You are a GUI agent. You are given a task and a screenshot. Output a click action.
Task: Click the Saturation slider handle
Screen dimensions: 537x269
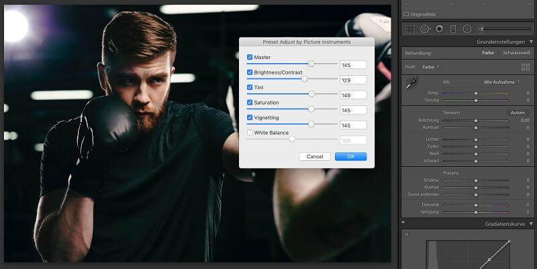click(311, 109)
